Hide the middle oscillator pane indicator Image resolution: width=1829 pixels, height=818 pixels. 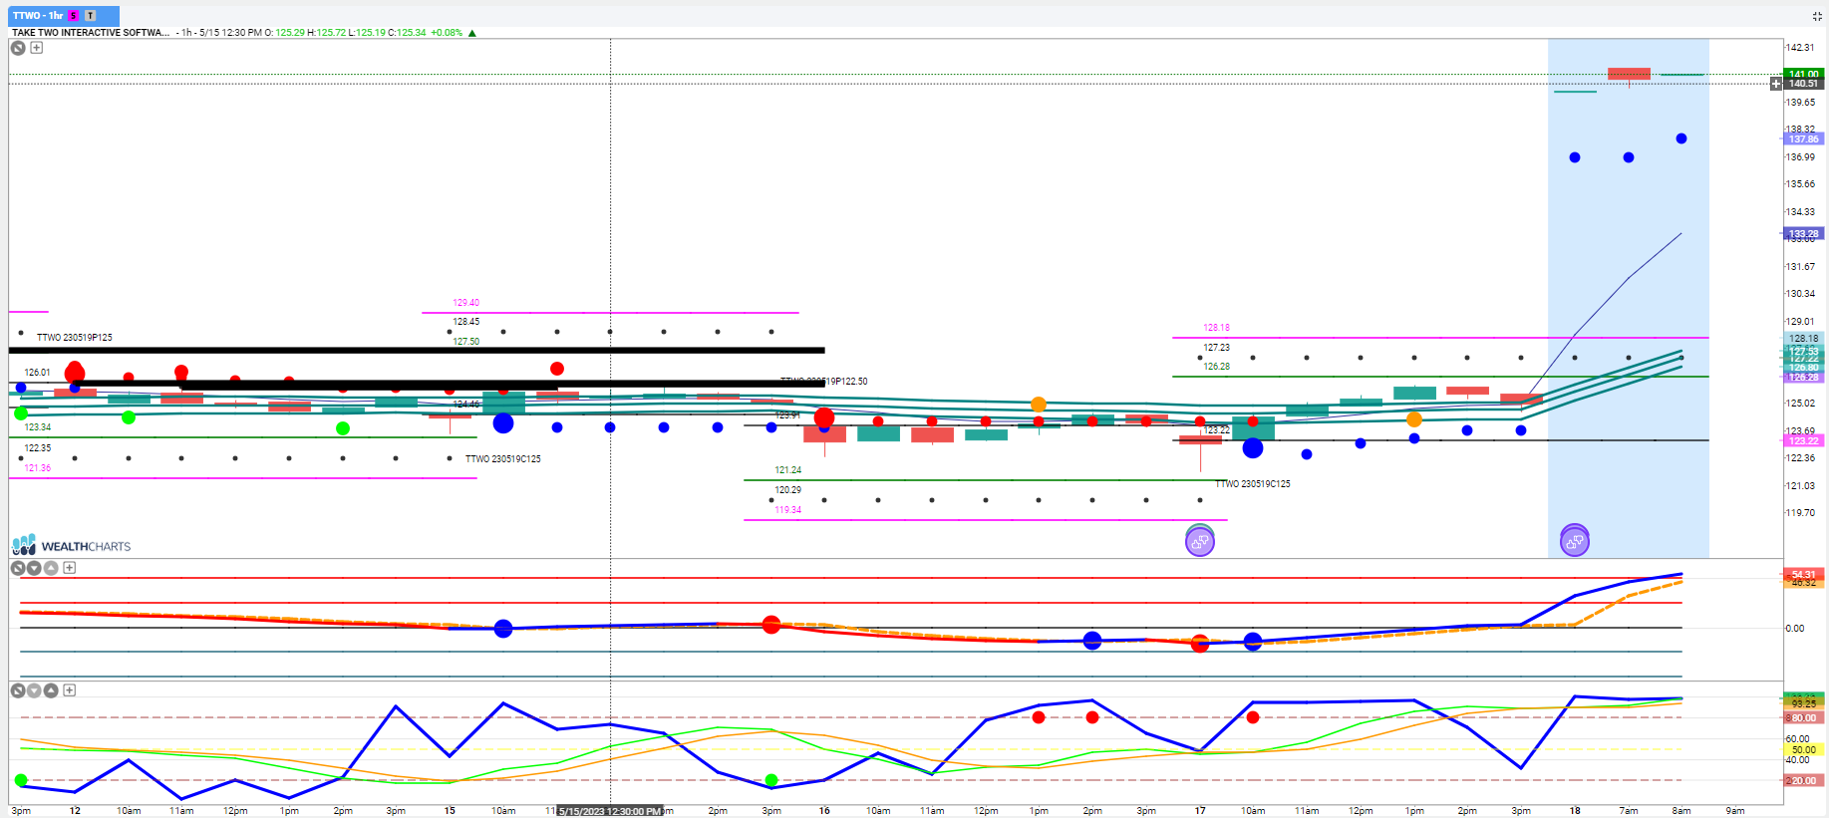(x=18, y=568)
